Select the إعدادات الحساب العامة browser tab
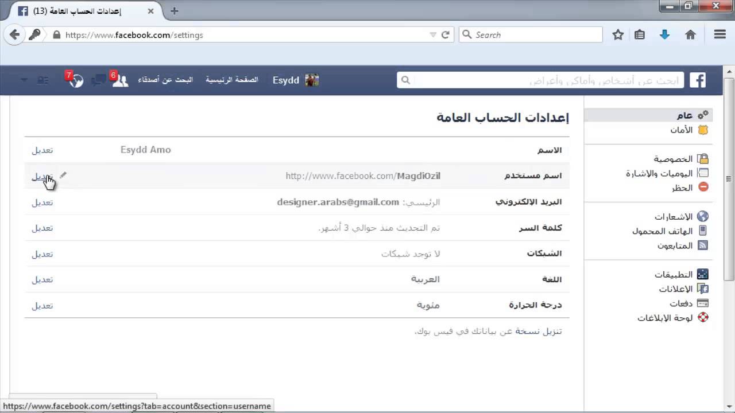Screen dimensions: 735x413 (x=87, y=11)
